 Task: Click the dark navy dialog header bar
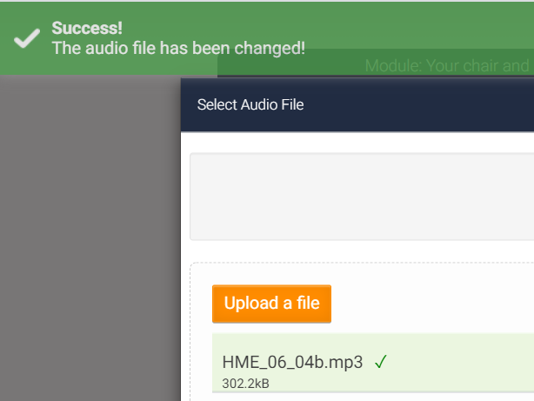[x=417, y=105]
